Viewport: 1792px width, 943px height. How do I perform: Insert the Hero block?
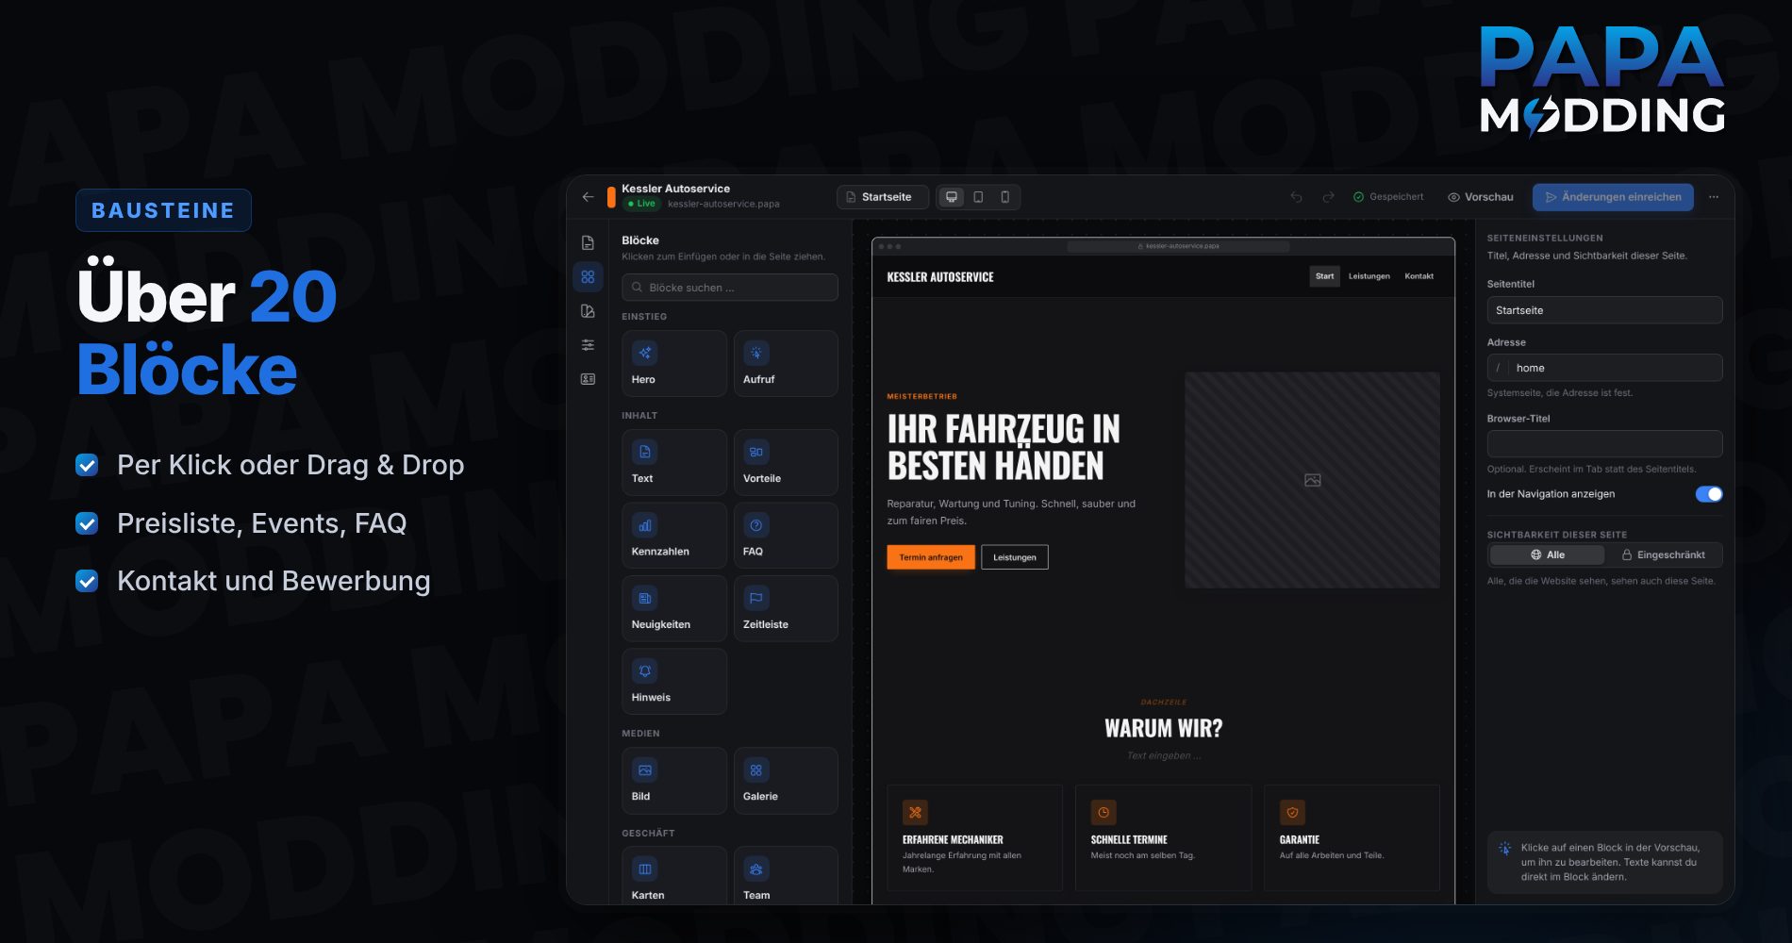[674, 363]
